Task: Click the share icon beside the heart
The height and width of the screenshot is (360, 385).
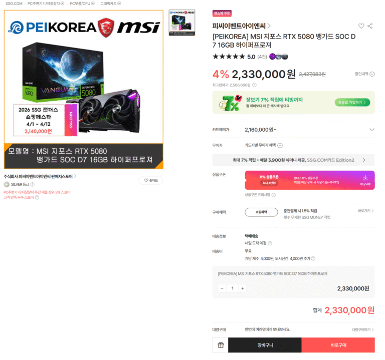Action: pos(370,26)
